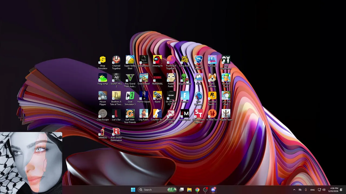Select the Among Us desktop icon

tap(157, 61)
